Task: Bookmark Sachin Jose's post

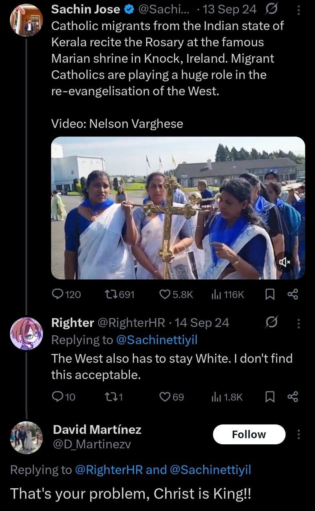Action: pyautogui.click(x=270, y=295)
